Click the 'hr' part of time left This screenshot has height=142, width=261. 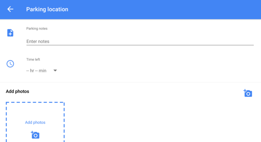[32, 71]
